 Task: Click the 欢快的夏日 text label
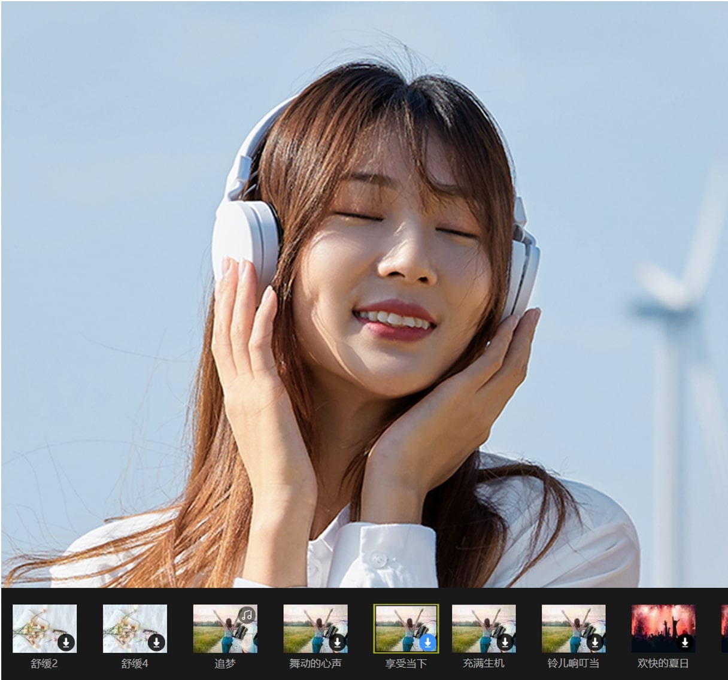click(663, 663)
